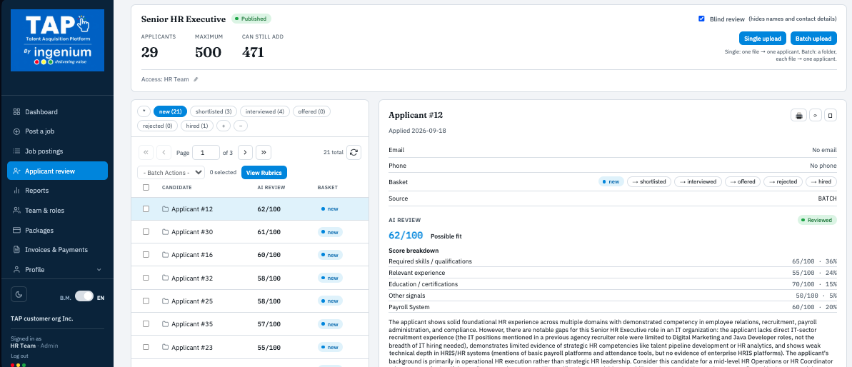Screen dimensions: 852x367
Task: Log out of the HR Team account
Action: (x=19, y=356)
